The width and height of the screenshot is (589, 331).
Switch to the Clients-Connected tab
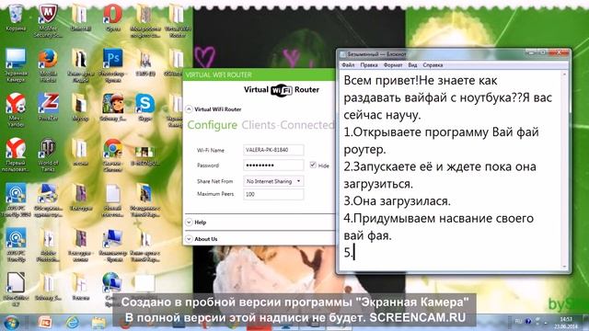(x=287, y=125)
